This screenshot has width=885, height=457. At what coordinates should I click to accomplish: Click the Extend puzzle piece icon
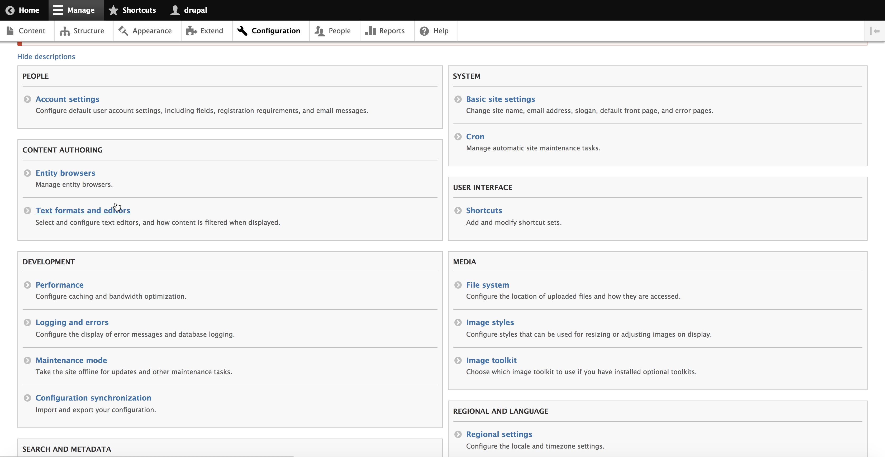point(191,31)
